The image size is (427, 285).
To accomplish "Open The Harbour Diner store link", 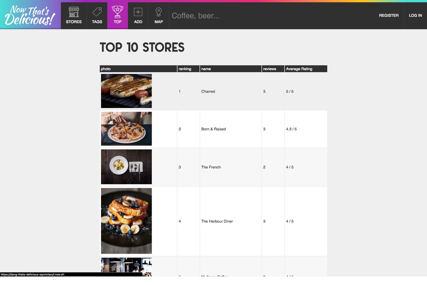I will [x=217, y=221].
